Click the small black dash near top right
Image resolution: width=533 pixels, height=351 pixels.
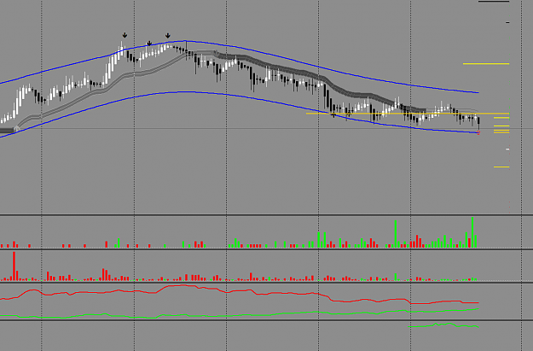[x=508, y=22]
